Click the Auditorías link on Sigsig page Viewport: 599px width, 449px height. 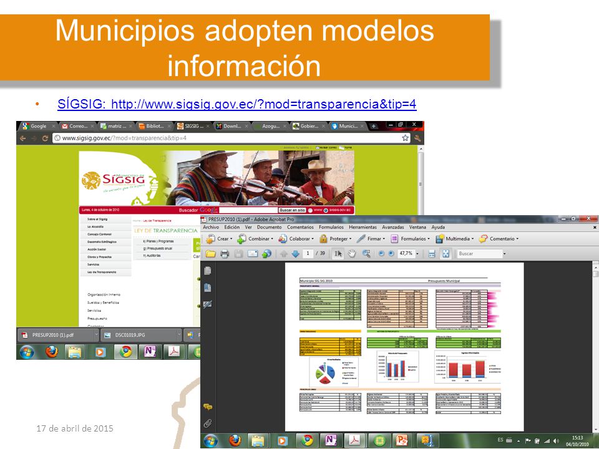(x=152, y=256)
